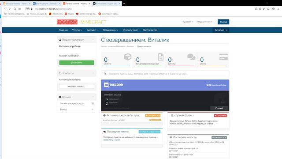
Task: Click the Выход shortcut in sidebar
Action: pyautogui.click(x=77, y=110)
